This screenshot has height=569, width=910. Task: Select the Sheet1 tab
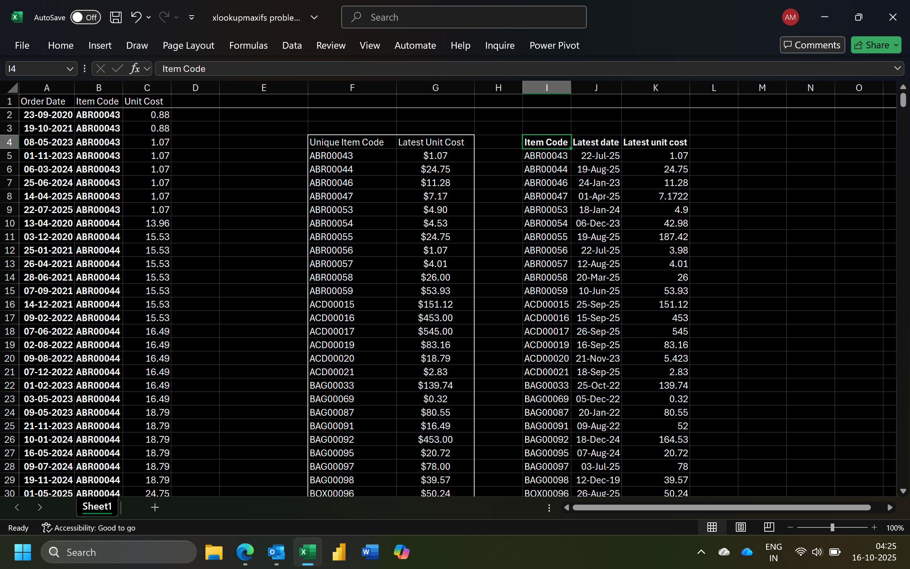(97, 506)
